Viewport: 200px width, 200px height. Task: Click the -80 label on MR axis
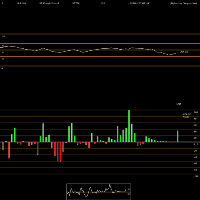[x=195, y=170]
